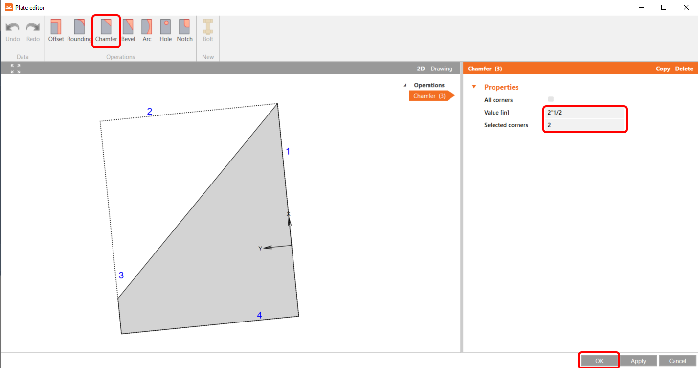Click the Undo arrow icon
This screenshot has width=698, height=368.
pos(13,27)
